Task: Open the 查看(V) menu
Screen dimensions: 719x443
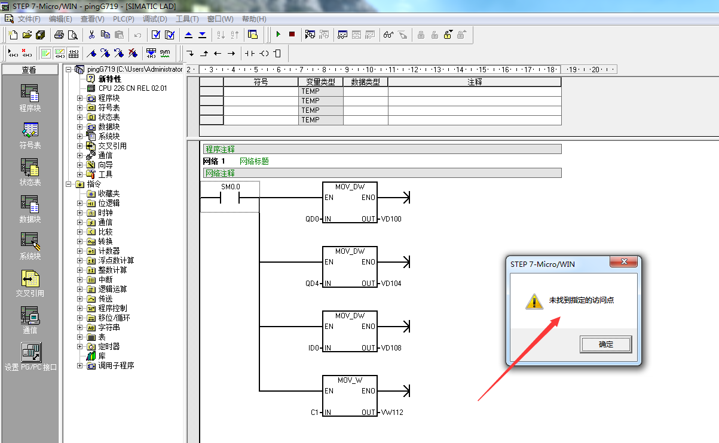Action: (x=93, y=19)
